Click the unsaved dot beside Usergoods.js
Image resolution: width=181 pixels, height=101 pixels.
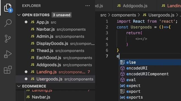(26, 79)
